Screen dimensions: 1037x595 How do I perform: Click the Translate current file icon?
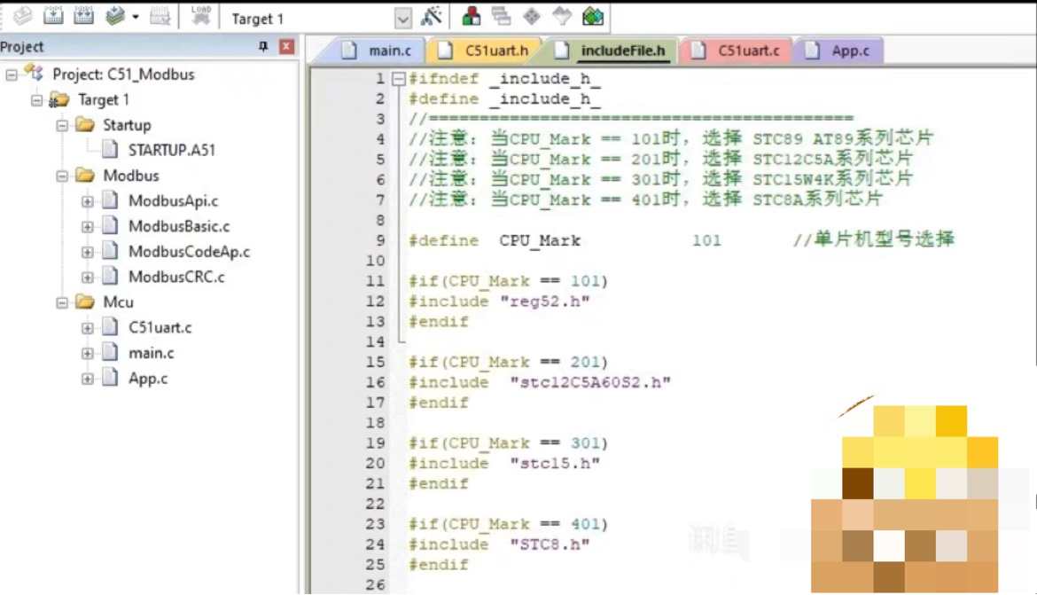[22, 16]
